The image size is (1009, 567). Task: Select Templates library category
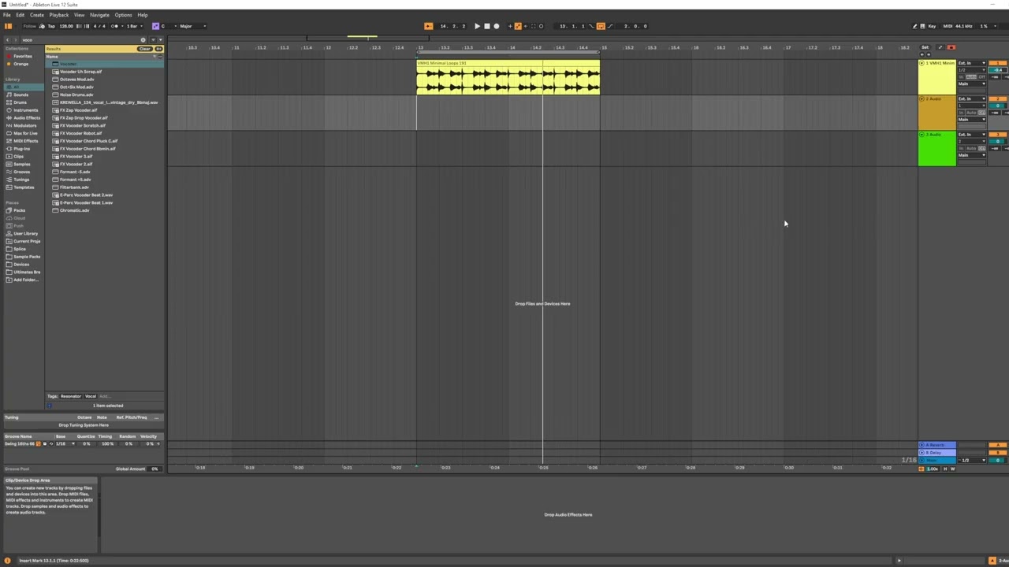point(24,187)
